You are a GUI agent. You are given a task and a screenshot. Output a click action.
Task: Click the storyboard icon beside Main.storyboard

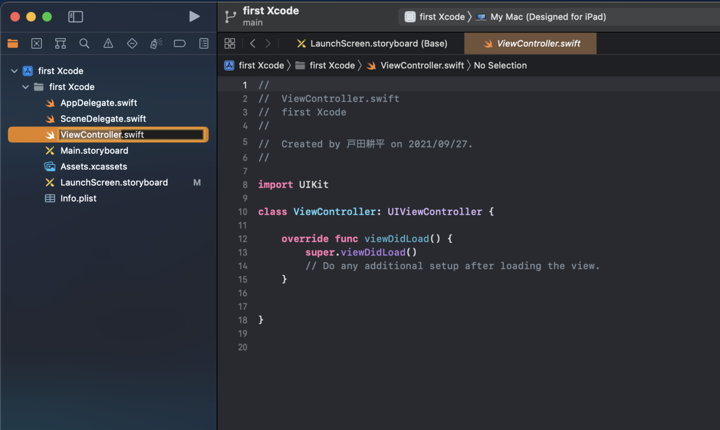[x=50, y=151]
